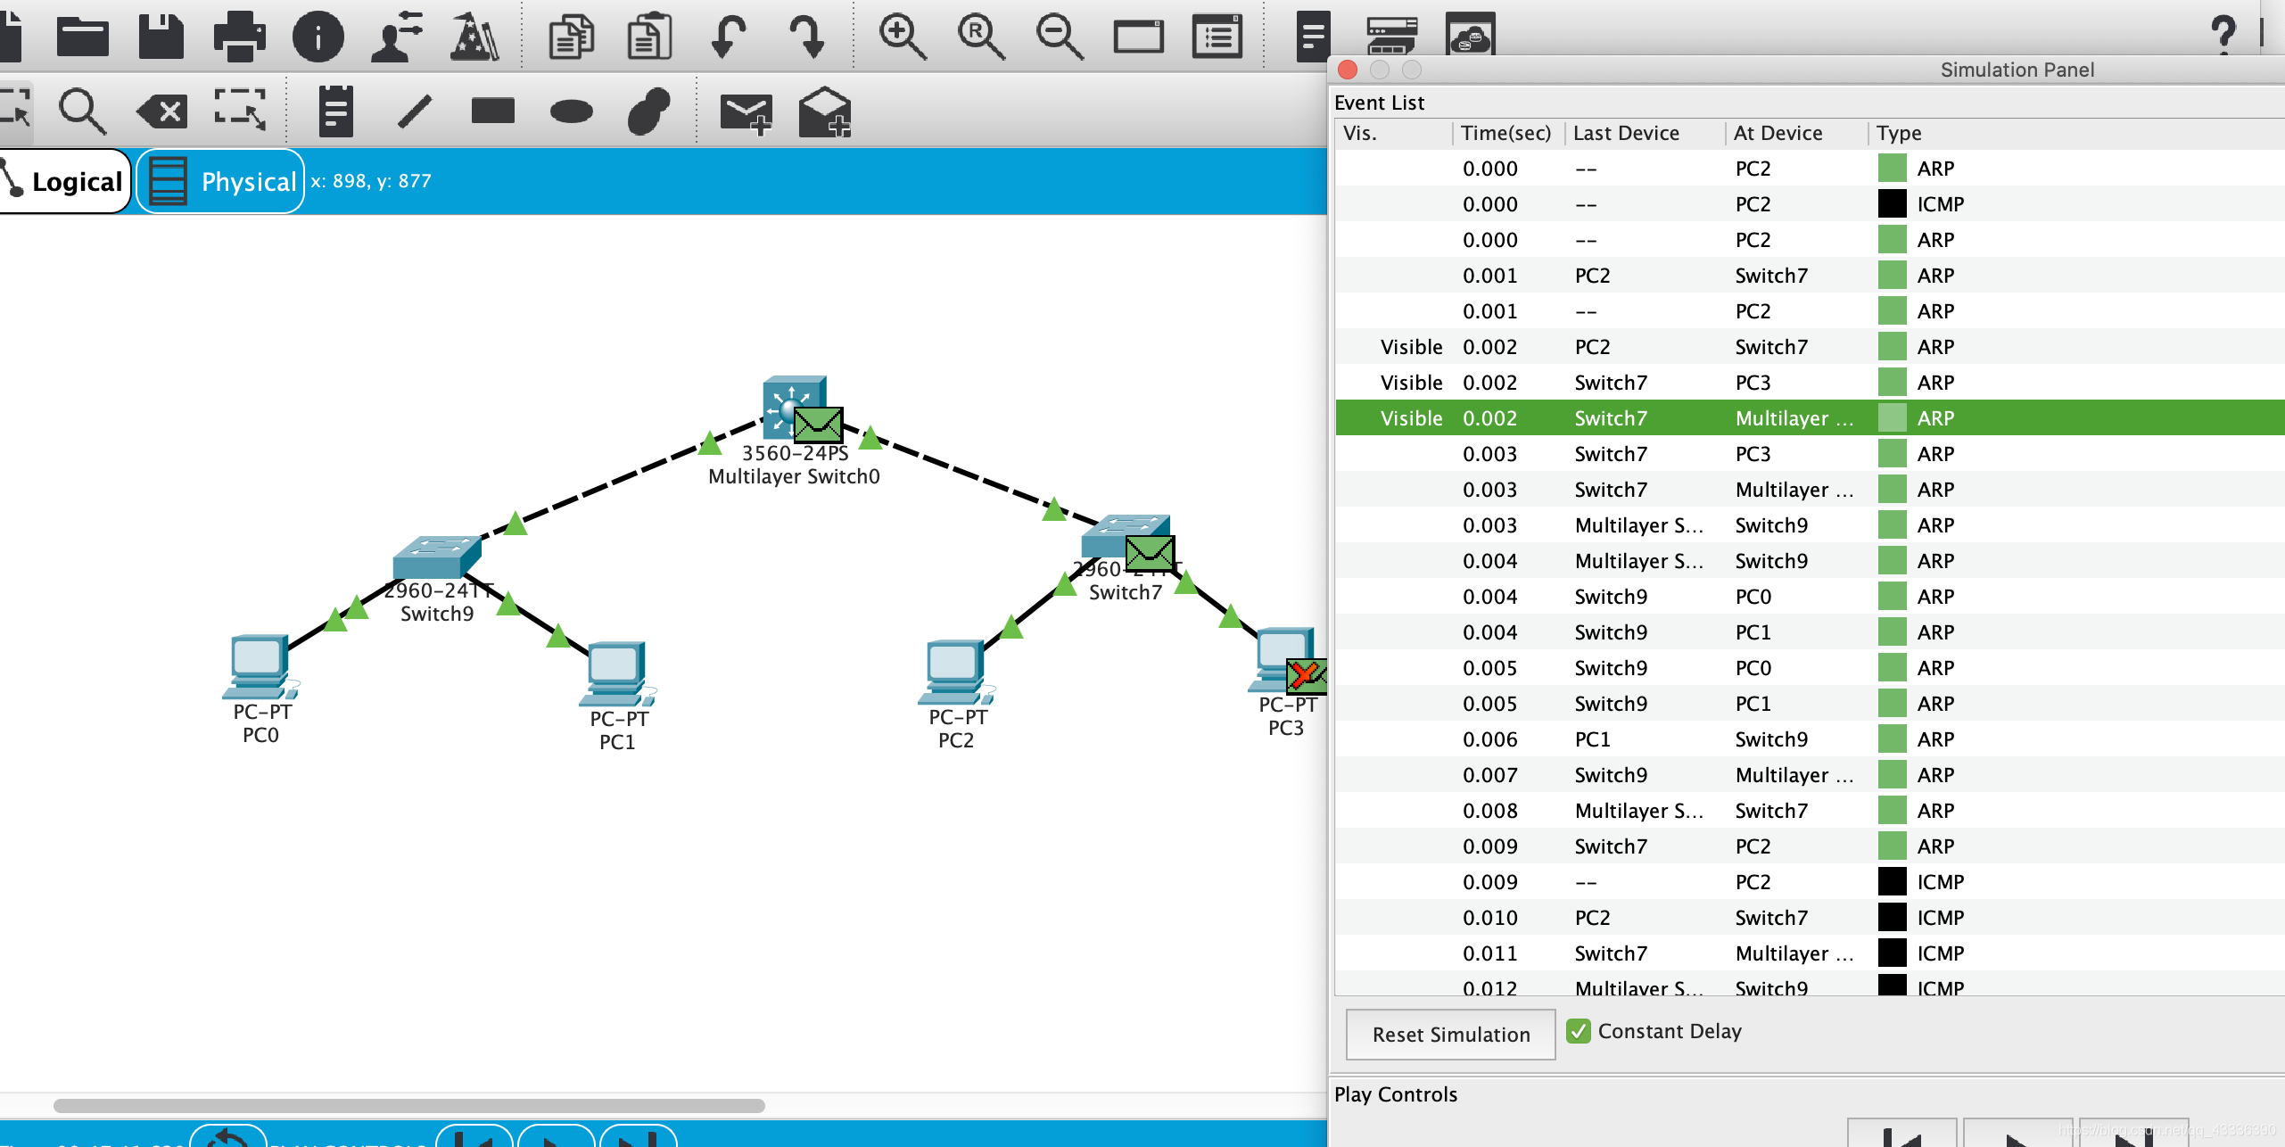Click the horizontal workspace scrollbar

point(409,1106)
